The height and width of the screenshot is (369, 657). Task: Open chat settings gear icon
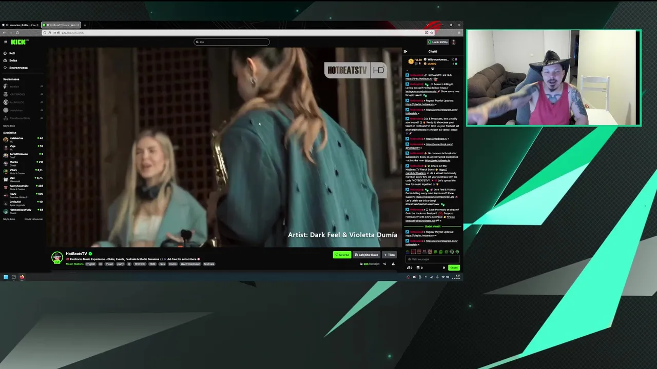click(444, 268)
